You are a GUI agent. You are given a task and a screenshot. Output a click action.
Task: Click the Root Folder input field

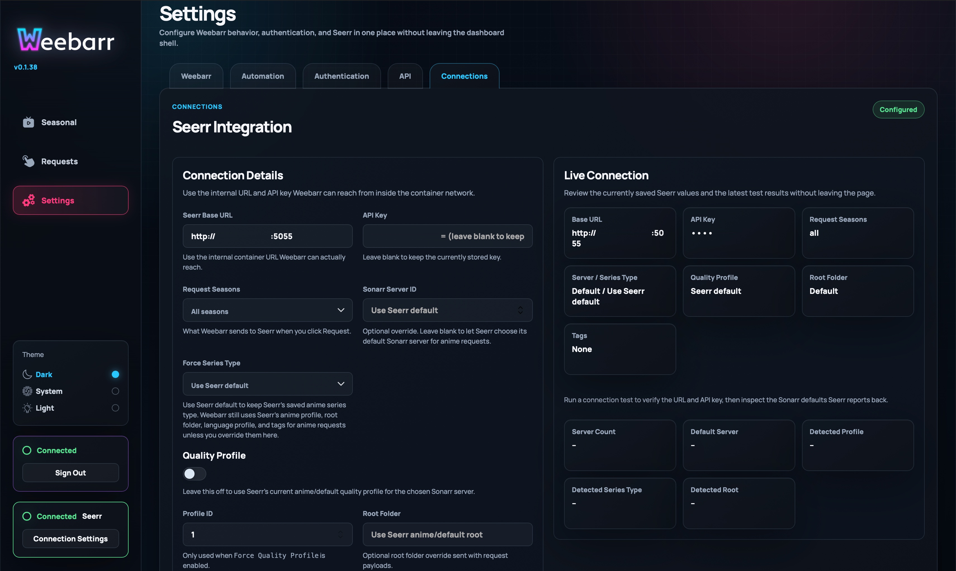pyautogui.click(x=447, y=534)
